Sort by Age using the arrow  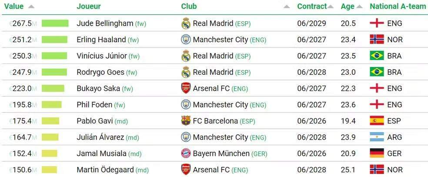tap(359, 7)
